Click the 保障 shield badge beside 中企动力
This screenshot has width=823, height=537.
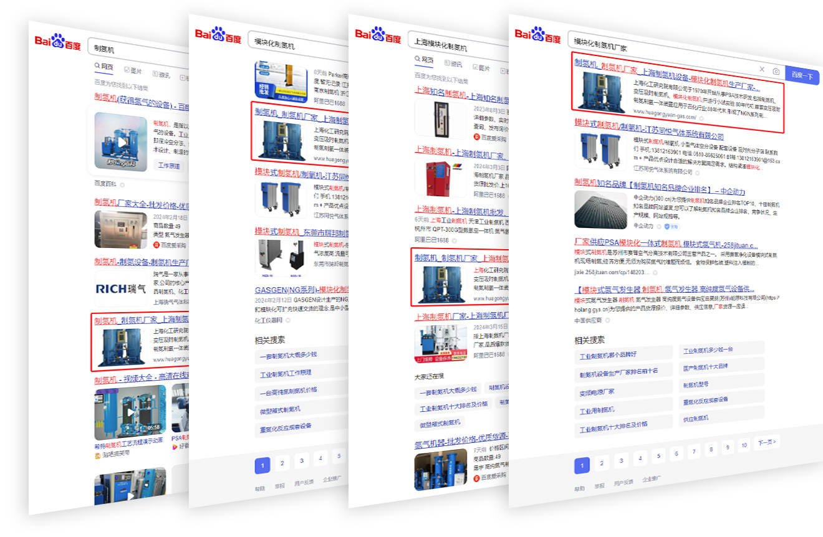(x=667, y=226)
